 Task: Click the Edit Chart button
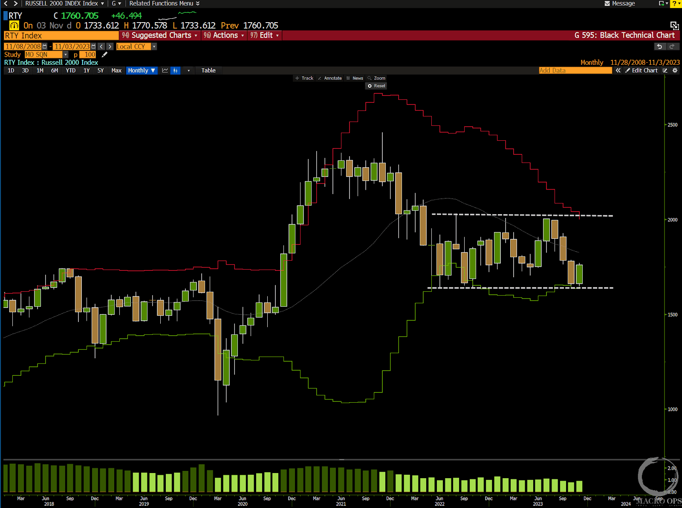click(x=642, y=70)
